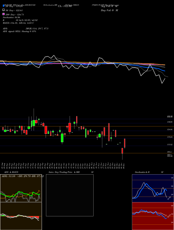Click the '(MGR) 11.6, 29.7, 37.3' ADX values
This screenshot has width=174, height=230.
click(x=37, y=29)
